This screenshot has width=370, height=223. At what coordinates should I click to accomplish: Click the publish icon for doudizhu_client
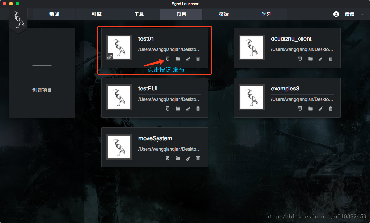coord(300,59)
